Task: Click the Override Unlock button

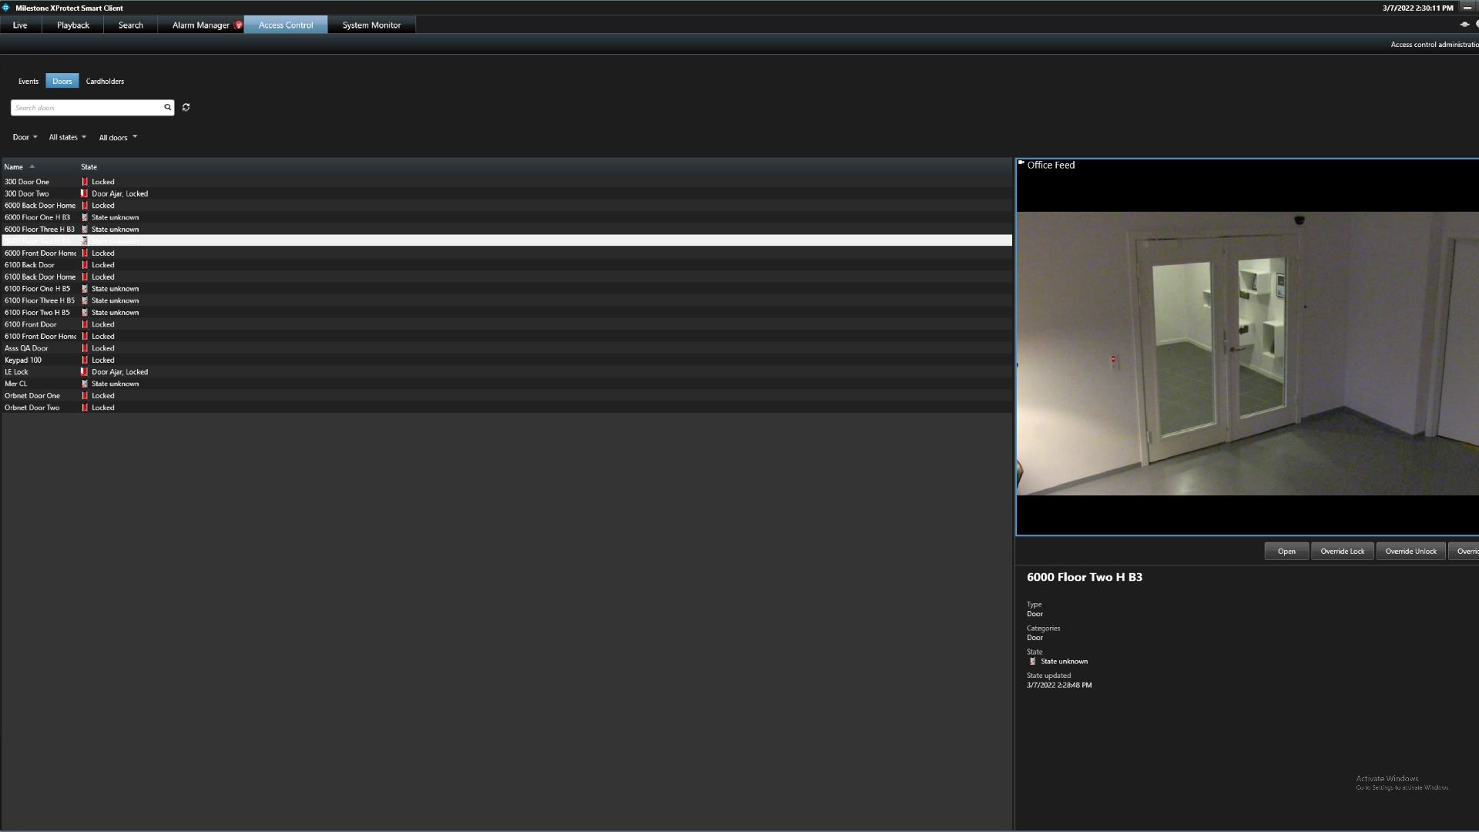Action: coord(1410,551)
